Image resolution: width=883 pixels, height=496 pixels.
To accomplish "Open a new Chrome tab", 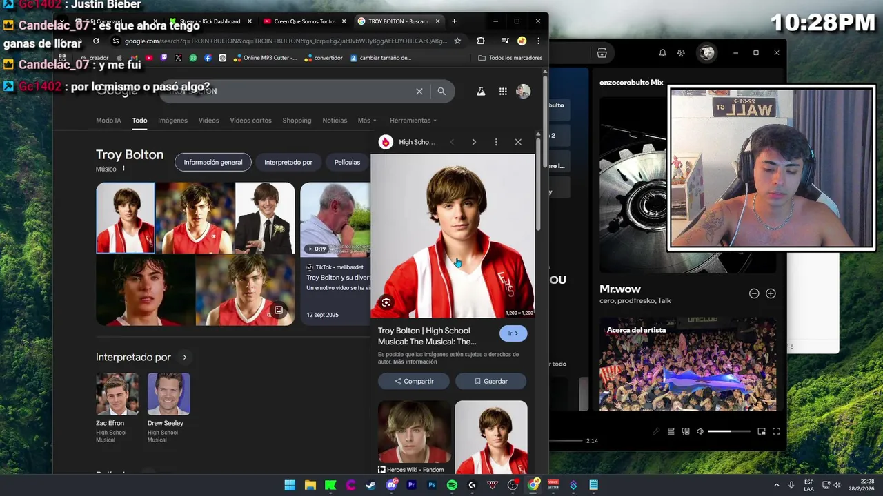I will point(454,21).
